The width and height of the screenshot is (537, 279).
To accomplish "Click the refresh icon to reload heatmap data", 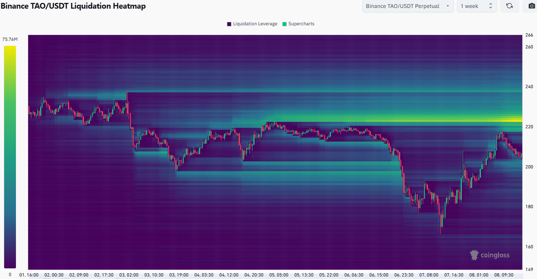I will [510, 6].
